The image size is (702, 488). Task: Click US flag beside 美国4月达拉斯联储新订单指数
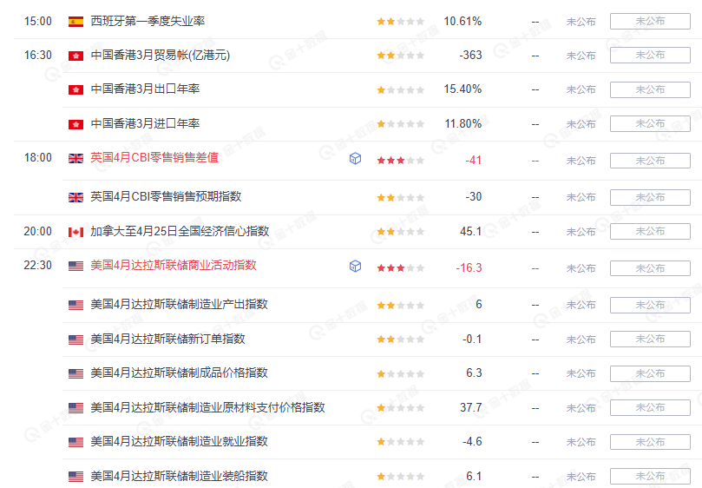(x=75, y=340)
